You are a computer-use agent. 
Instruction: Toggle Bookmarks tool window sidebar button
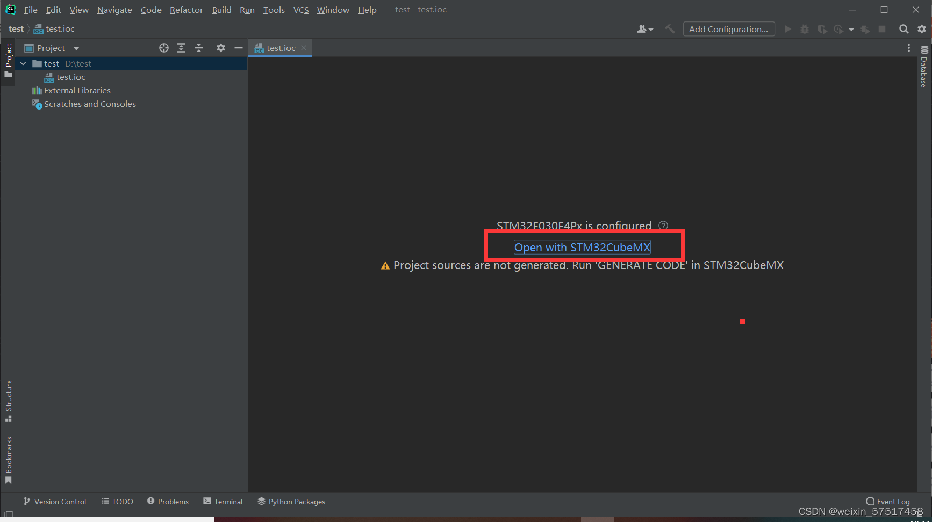[x=8, y=460]
